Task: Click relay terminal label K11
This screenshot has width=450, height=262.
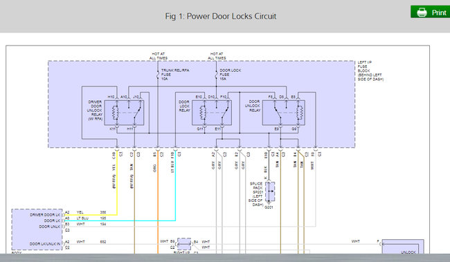Action: [112, 129]
